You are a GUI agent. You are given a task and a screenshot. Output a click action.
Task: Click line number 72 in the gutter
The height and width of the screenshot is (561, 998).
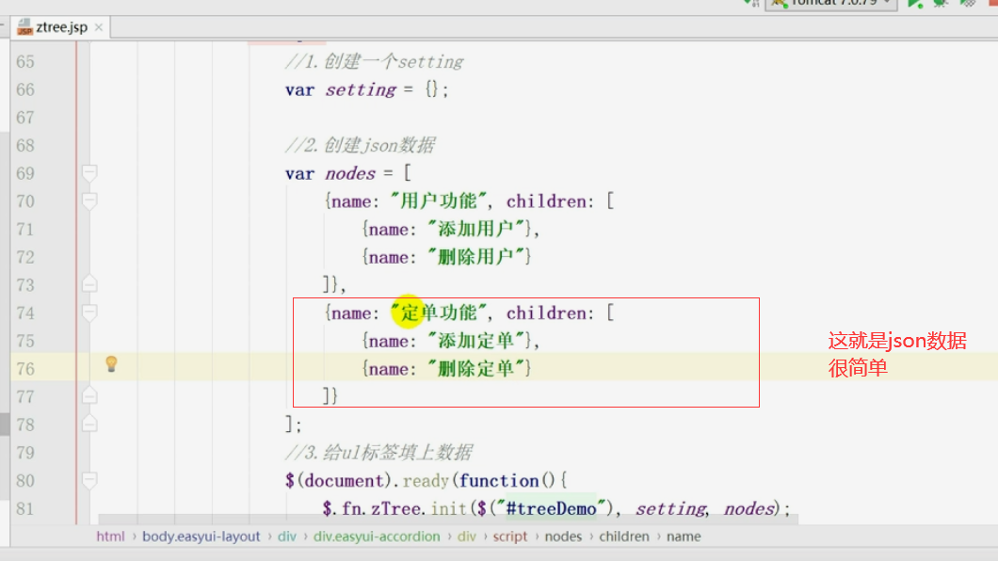(x=25, y=257)
